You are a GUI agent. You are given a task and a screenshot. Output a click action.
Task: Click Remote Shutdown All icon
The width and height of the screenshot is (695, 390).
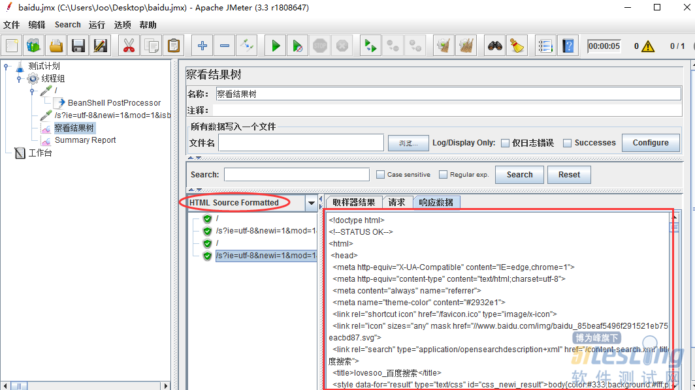[415, 46]
